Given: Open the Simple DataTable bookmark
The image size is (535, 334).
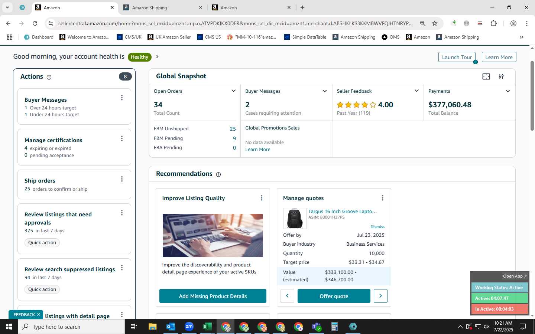Looking at the screenshot, I should click(x=305, y=37).
